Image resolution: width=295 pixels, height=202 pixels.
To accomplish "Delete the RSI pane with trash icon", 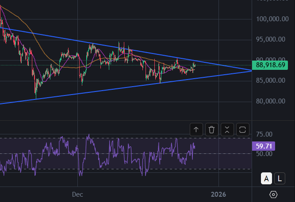I will click(x=212, y=130).
